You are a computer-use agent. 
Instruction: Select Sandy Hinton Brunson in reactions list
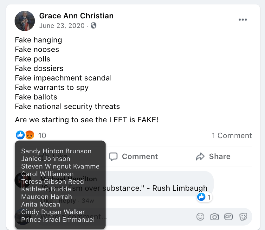click(x=56, y=151)
